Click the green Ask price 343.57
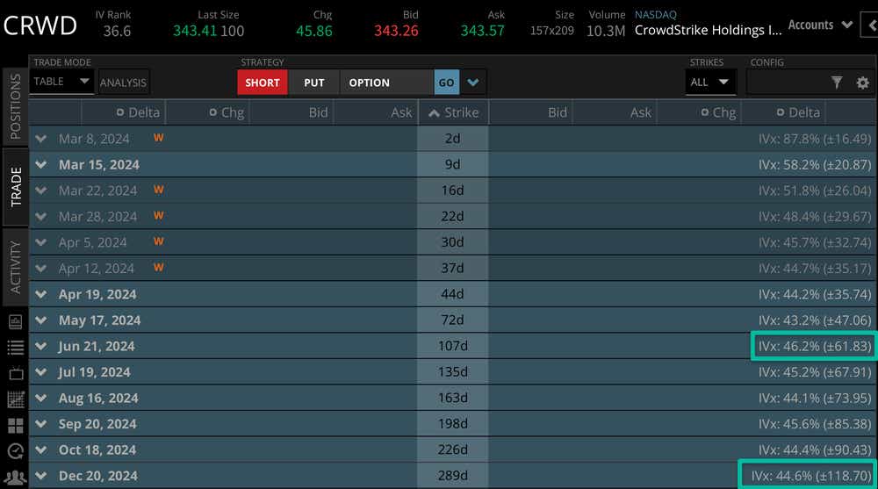Screen dimensions: 878x489 pyautogui.click(x=482, y=31)
